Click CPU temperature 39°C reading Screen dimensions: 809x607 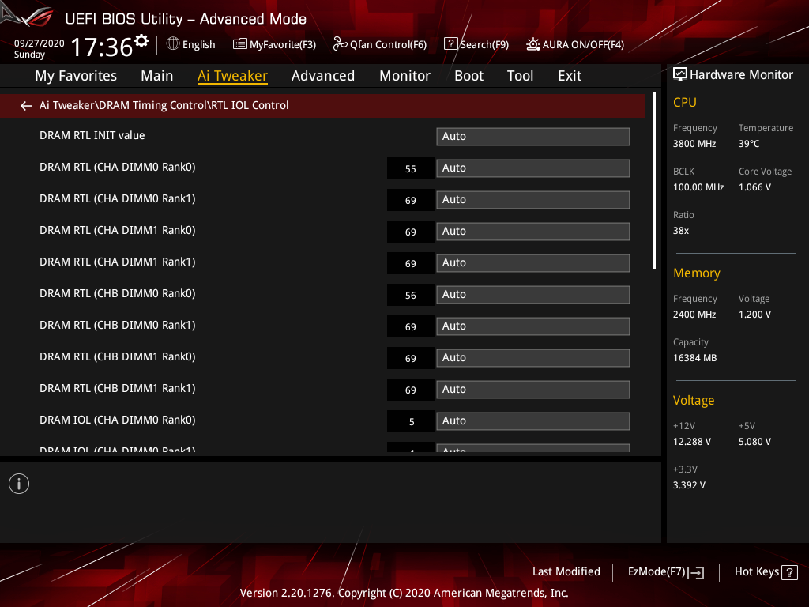(x=749, y=144)
